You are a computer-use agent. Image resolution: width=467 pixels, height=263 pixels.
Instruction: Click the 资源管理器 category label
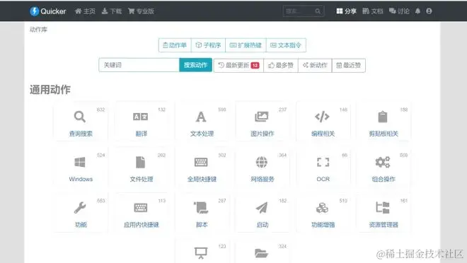tap(384, 225)
